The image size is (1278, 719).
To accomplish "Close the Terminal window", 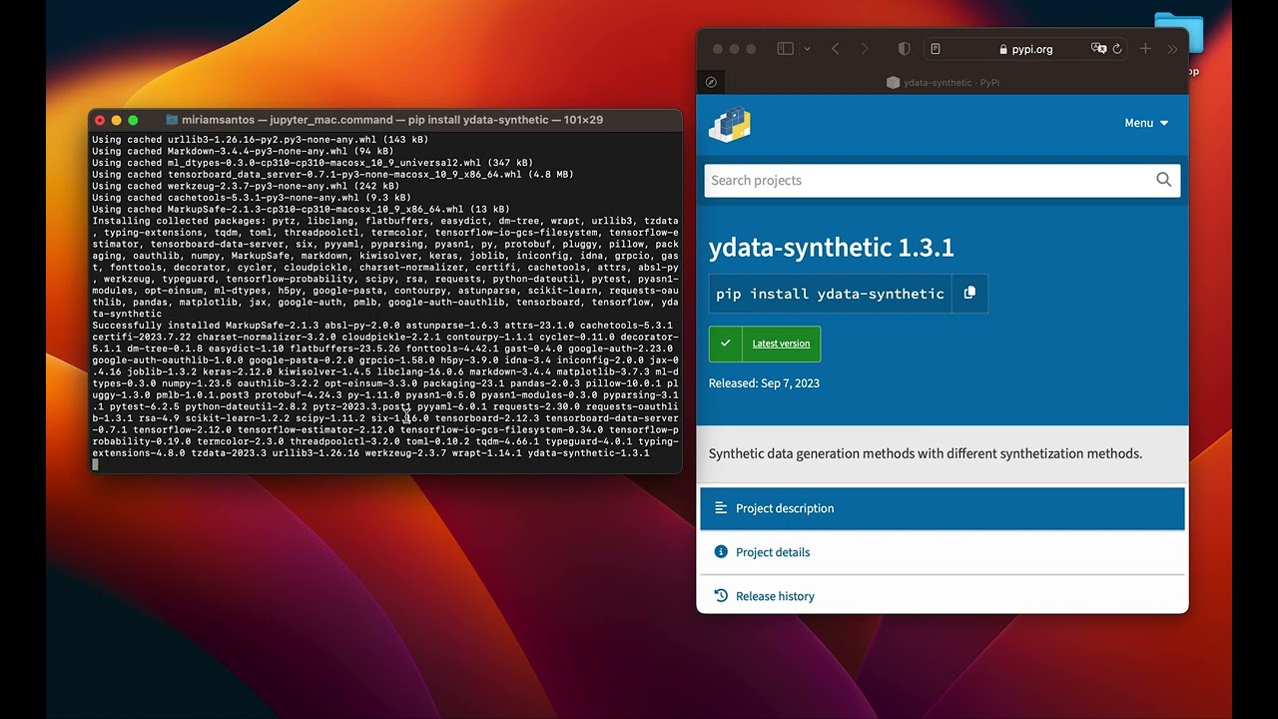I will click(100, 120).
